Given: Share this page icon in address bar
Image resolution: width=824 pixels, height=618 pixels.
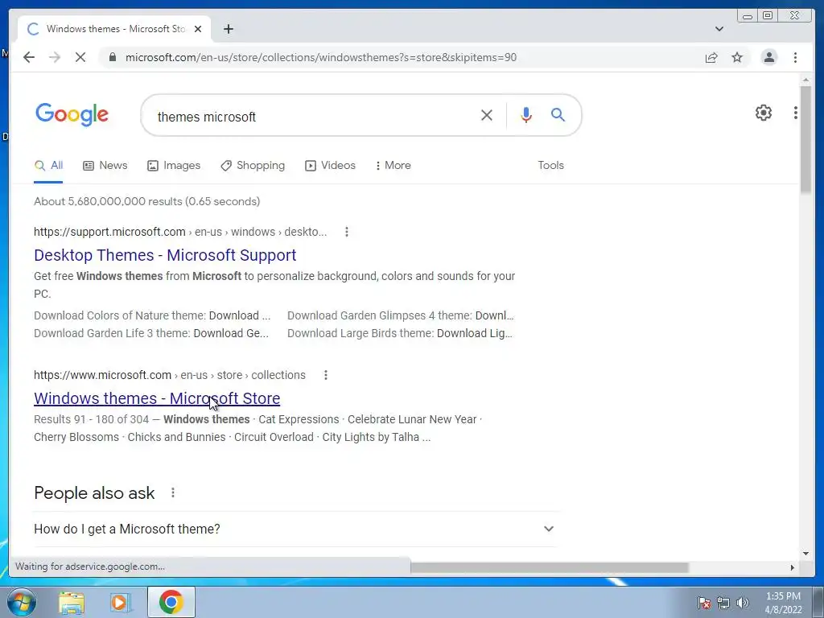Looking at the screenshot, I should coord(711,57).
